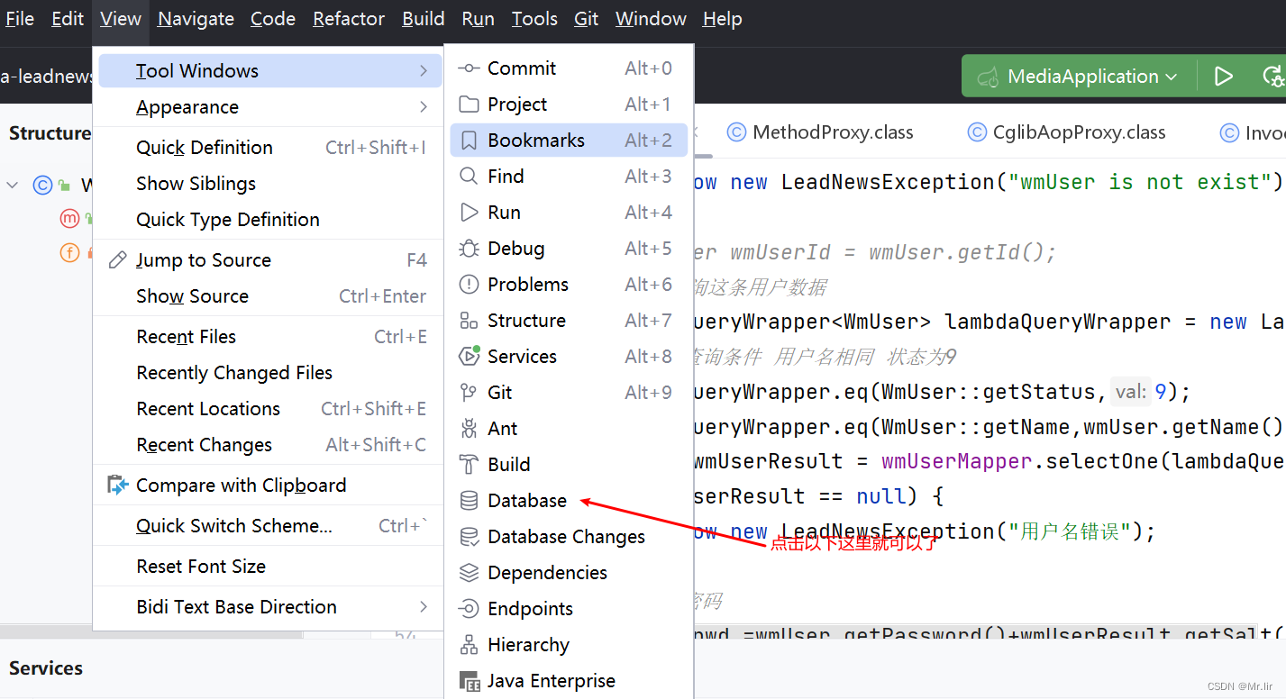Select Quick Definition menu item
The image size is (1286, 699).
(x=268, y=148)
